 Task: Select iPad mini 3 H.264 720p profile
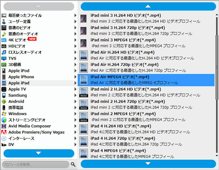146,31
